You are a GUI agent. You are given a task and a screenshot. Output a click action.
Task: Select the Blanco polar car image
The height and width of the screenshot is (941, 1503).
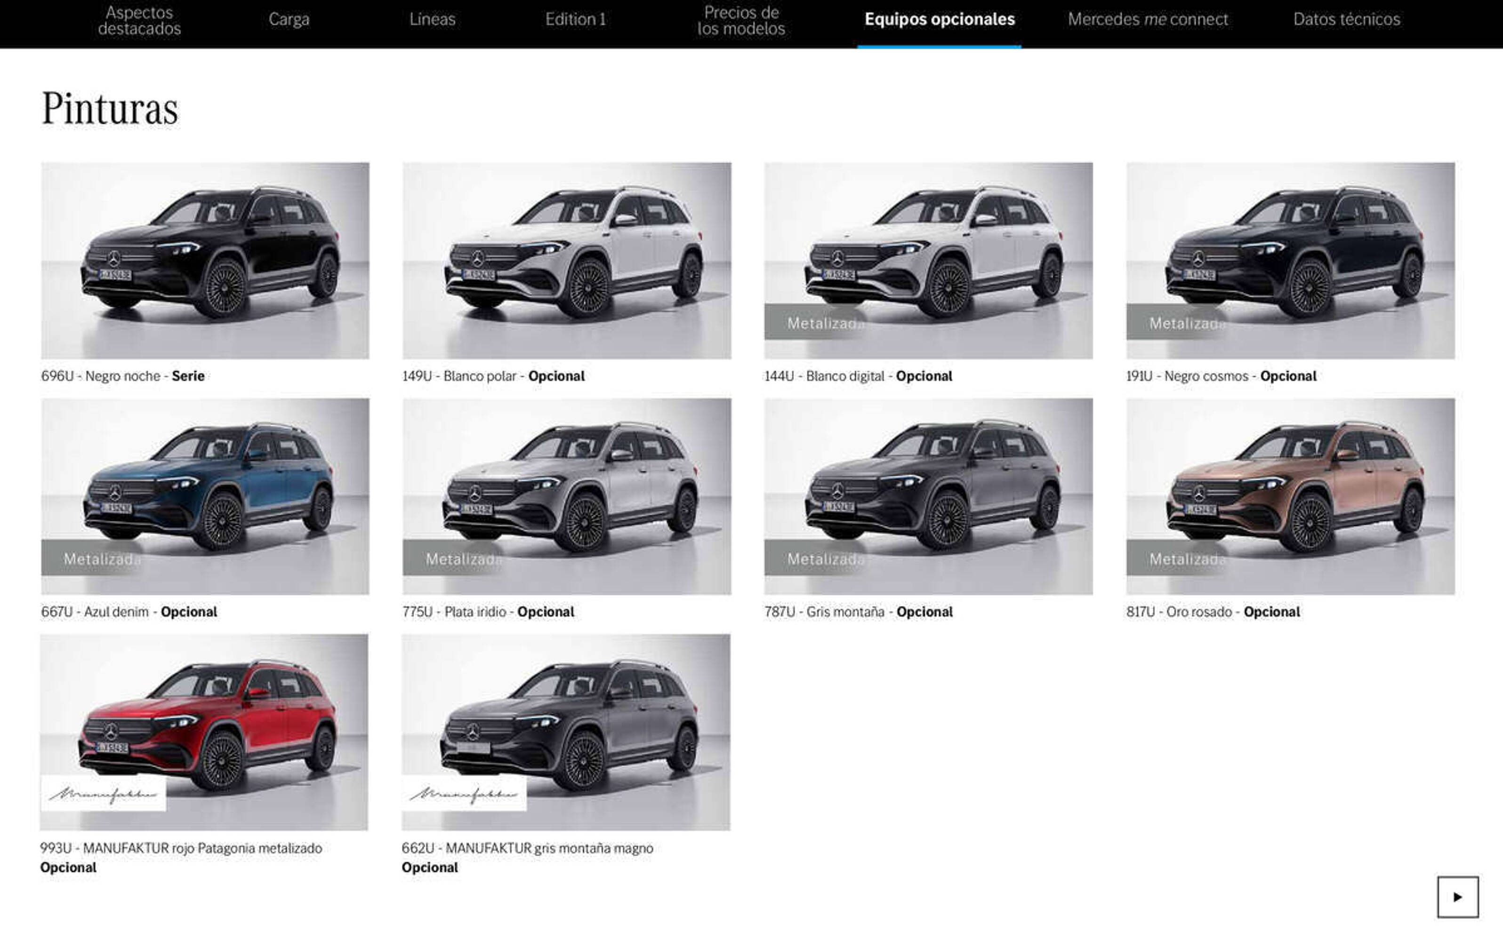point(567,261)
